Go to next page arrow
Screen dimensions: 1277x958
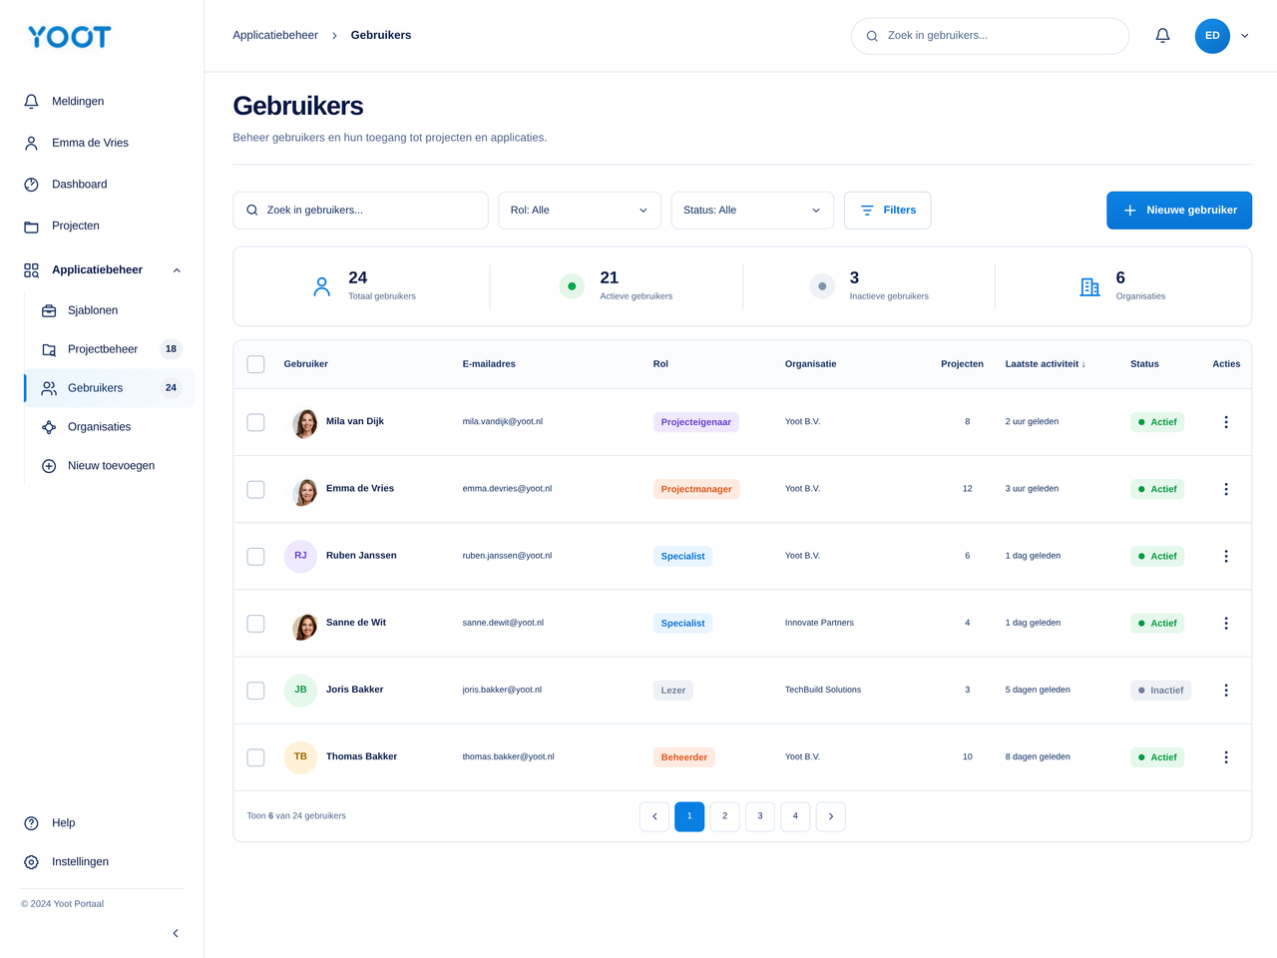[x=831, y=816]
